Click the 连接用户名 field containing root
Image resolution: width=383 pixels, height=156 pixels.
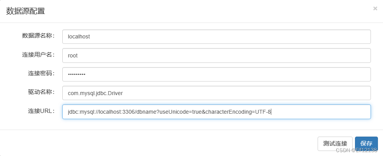[x=216, y=55]
